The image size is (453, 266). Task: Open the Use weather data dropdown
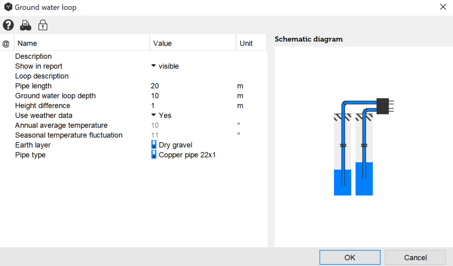point(154,115)
